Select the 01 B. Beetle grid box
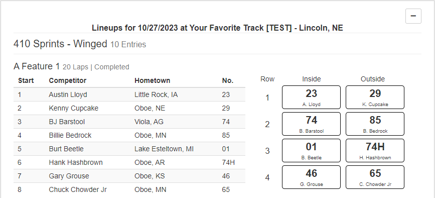The image size is (435, 198). 311,151
